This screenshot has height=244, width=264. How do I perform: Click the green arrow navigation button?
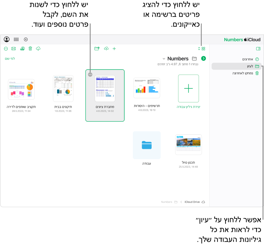[x=204, y=59]
